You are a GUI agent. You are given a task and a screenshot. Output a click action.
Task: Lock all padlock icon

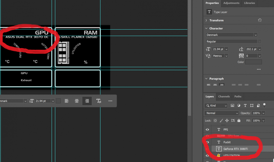click(239, 120)
